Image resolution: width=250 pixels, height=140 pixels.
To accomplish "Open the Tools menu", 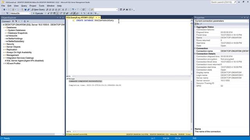I will [41, 6].
